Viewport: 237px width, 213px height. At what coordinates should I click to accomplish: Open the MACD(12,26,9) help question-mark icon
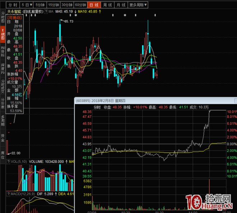(8, 194)
